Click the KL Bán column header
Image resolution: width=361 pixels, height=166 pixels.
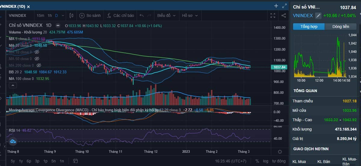coord(324,162)
